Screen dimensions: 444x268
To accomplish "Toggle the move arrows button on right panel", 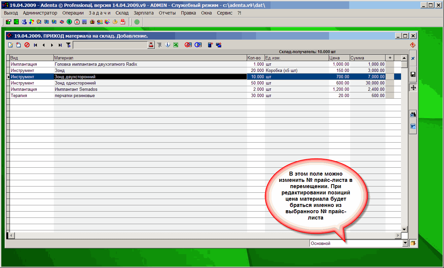I will click(x=413, y=87).
